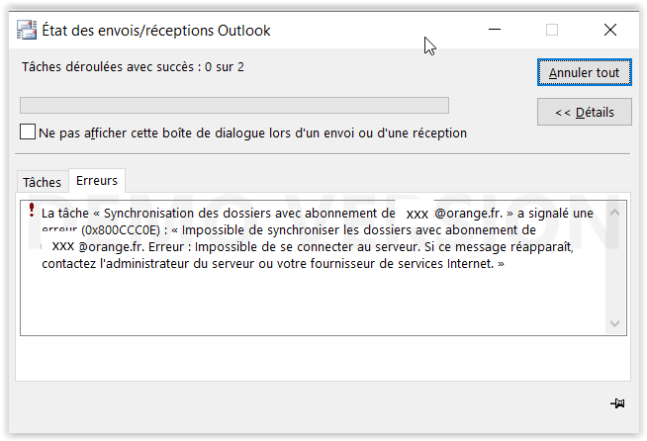647x441 pixels.
Task: Switch to the Tâches tab
Action: click(x=42, y=182)
